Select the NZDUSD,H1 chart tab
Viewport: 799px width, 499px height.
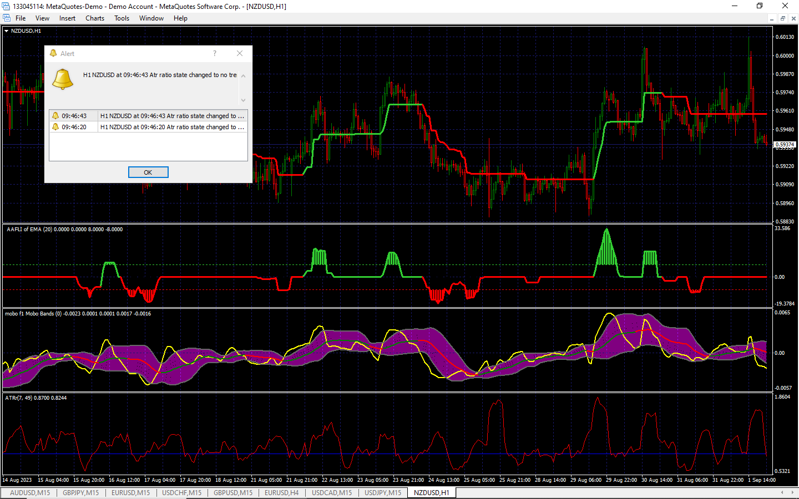click(432, 492)
